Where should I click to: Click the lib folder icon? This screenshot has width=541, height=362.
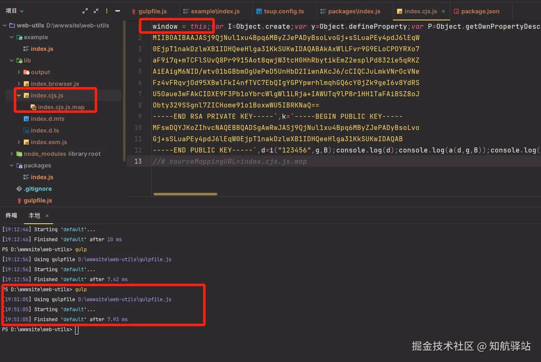coord(19,60)
